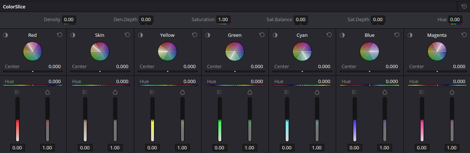This screenshot has width=470, height=153.
Task: Toggle highlight for the Yellow slice
Action: point(140,35)
